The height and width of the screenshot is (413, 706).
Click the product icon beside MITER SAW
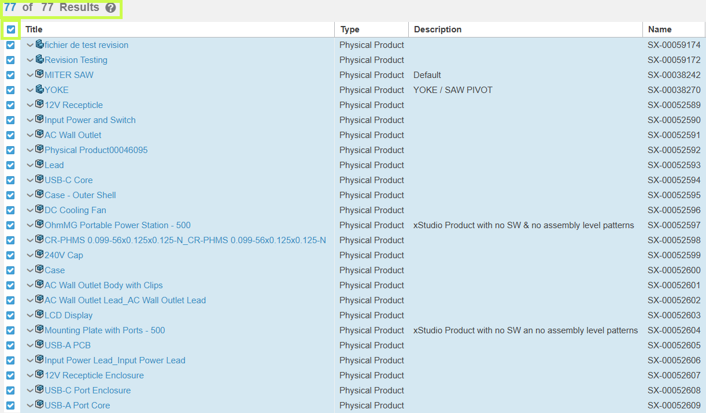[x=39, y=74]
